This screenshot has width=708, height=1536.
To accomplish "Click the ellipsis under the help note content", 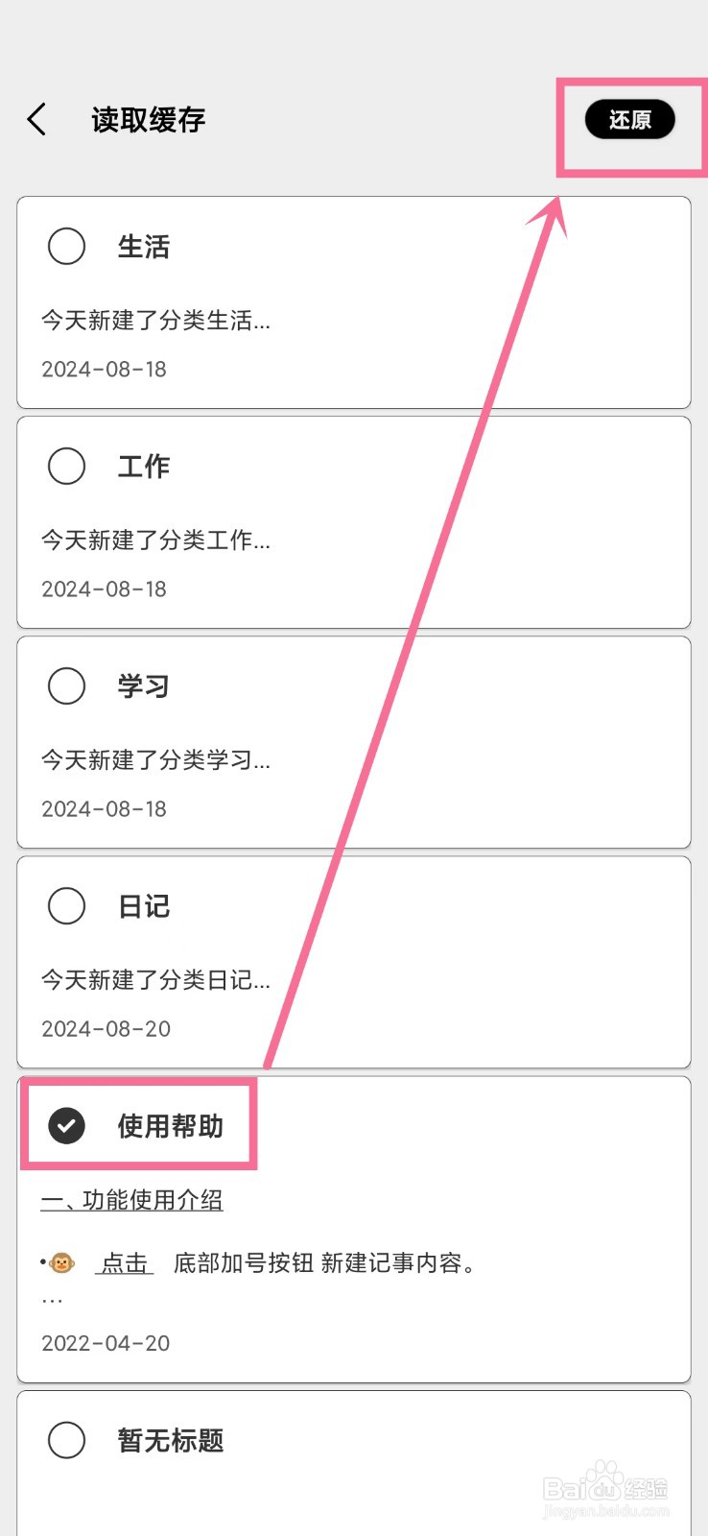I will (x=52, y=1301).
